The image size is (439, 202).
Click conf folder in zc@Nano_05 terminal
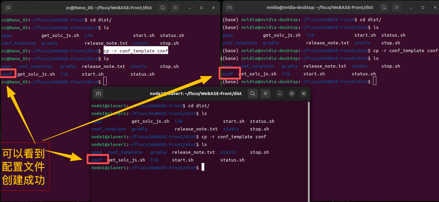click(x=7, y=74)
